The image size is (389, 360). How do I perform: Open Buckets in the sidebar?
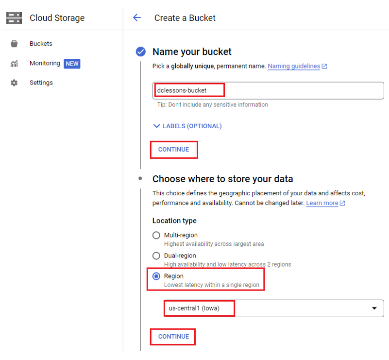click(x=41, y=44)
